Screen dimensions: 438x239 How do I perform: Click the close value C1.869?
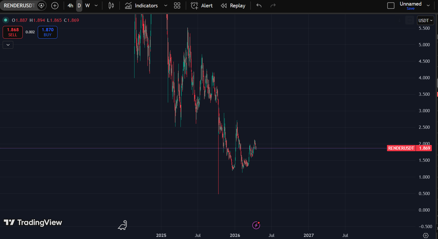coord(71,20)
